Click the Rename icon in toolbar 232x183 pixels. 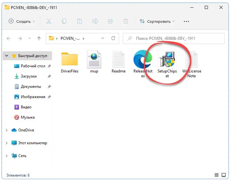[x=95, y=21]
